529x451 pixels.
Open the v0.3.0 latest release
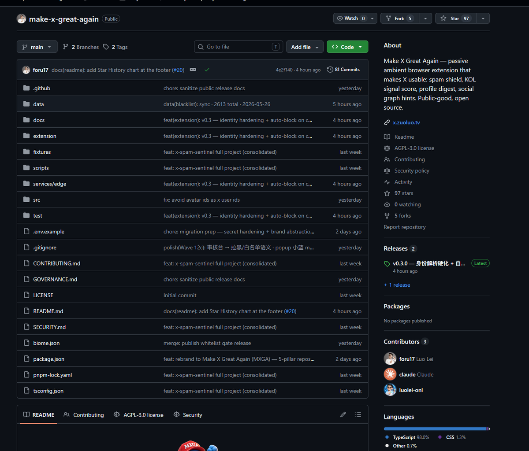429,263
